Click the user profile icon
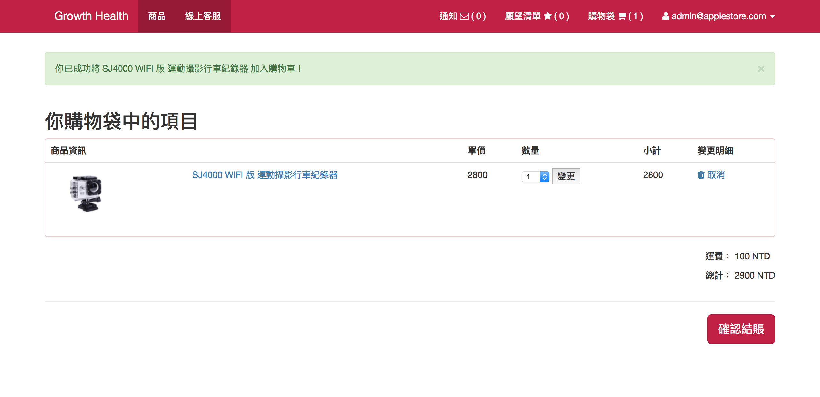The height and width of the screenshot is (397, 820). tap(666, 16)
